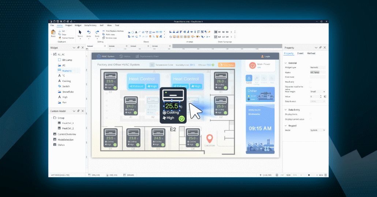Collapse the Group tree node
The image size is (377, 197).
[x=52, y=118]
